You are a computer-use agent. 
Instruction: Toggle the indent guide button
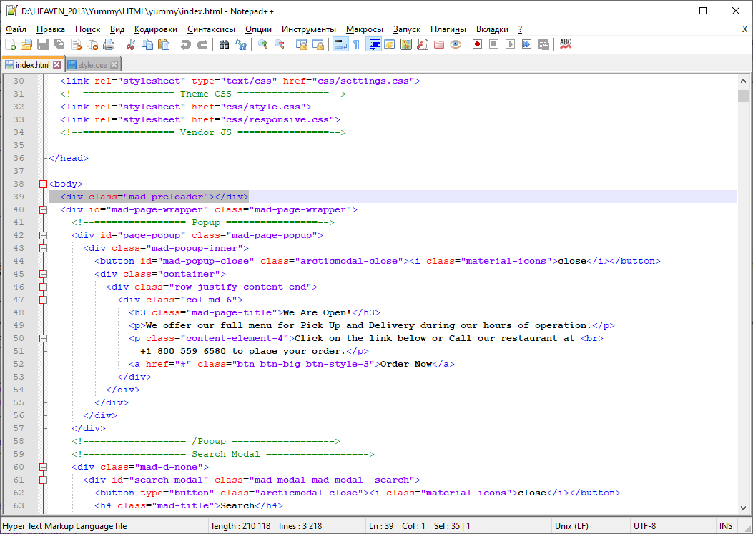[x=373, y=44]
